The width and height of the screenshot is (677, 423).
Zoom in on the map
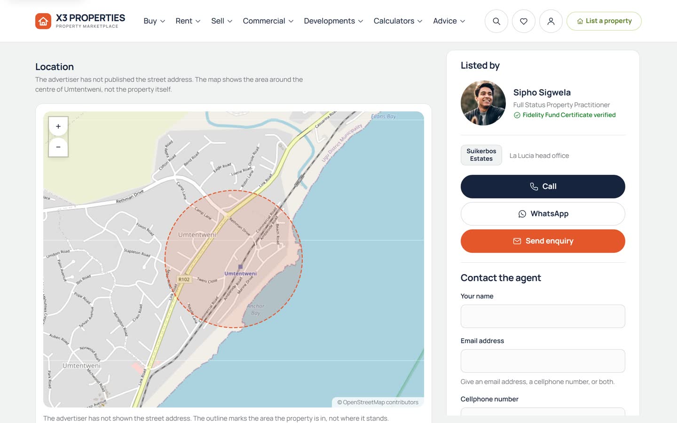58,126
